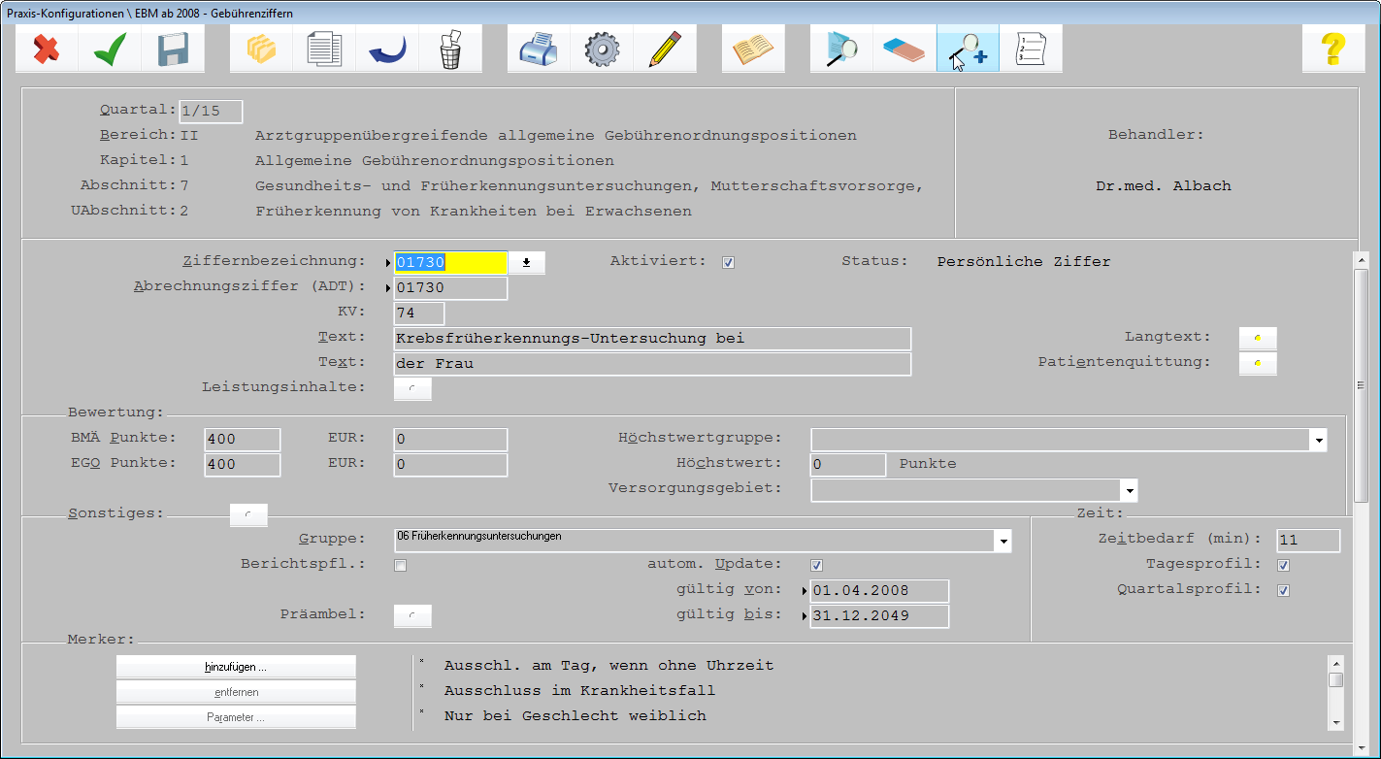Image resolution: width=1381 pixels, height=759 pixels.
Task: Click the magnifier with plus icon
Action: tap(968, 49)
